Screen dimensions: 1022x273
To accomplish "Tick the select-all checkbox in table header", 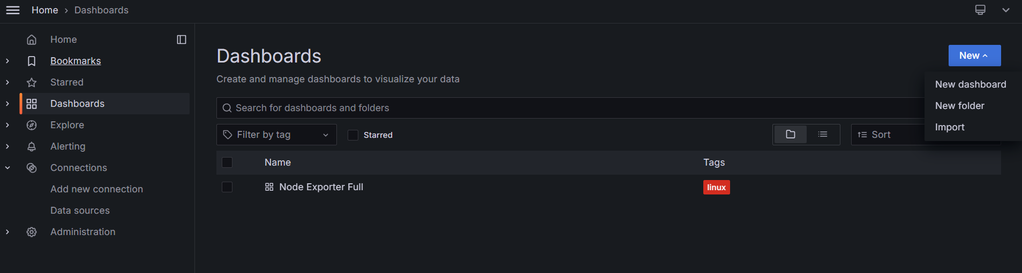I will click(x=227, y=162).
